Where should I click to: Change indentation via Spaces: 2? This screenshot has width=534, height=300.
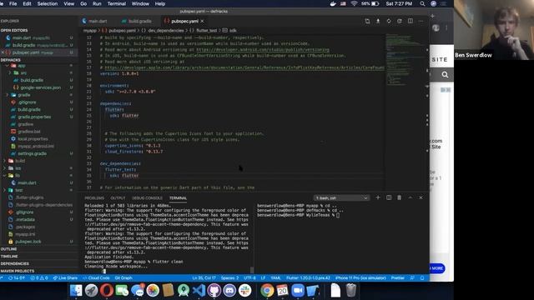230,277
